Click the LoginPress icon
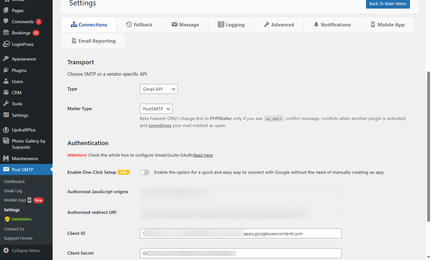This screenshot has width=431, height=260. [x=6, y=44]
